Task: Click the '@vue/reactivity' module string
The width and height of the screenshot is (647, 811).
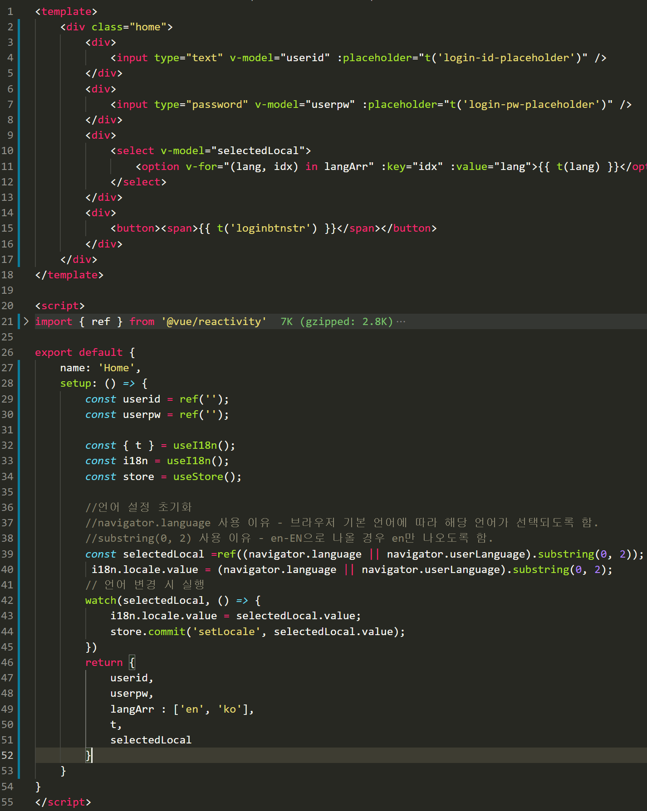Action: pyautogui.click(x=214, y=321)
